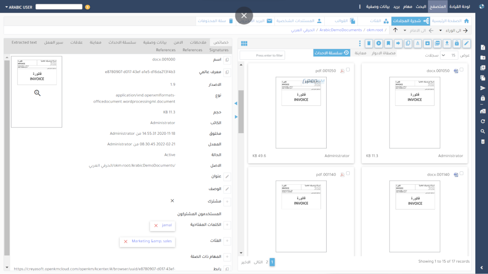Click the plus button next to المهام ذات الصلة

click(227, 257)
